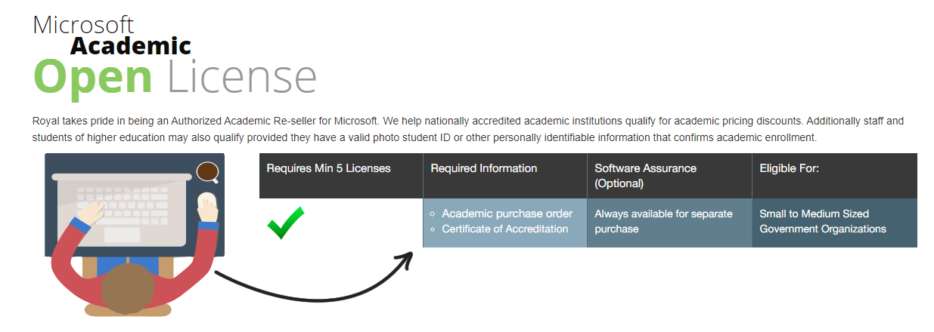Image resolution: width=934 pixels, height=332 pixels.
Task: Click the Royal reseller description paragraph
Action: [x=468, y=129]
